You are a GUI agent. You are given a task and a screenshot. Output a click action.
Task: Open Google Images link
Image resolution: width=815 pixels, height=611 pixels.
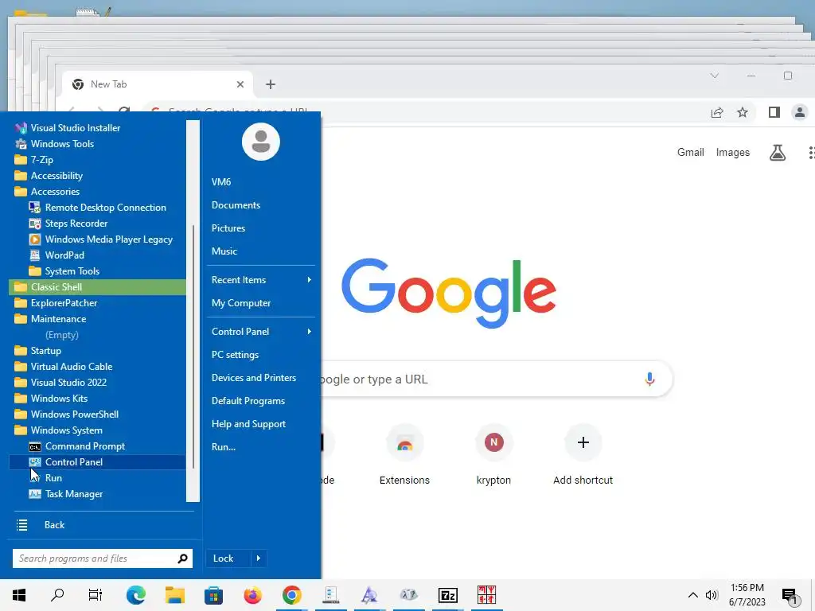[733, 152]
